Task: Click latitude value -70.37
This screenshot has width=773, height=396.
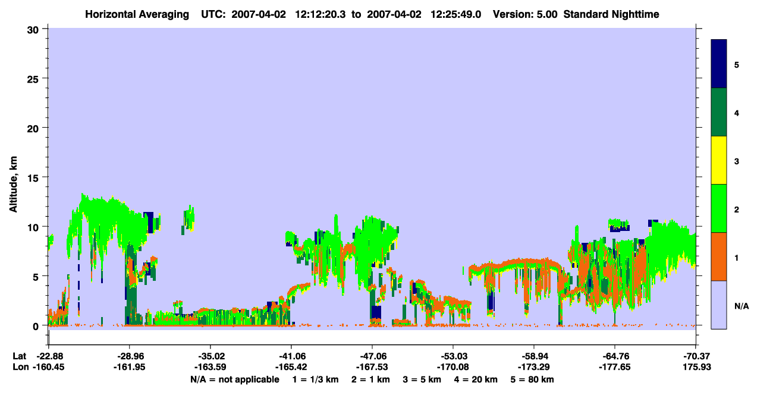Action: [696, 356]
